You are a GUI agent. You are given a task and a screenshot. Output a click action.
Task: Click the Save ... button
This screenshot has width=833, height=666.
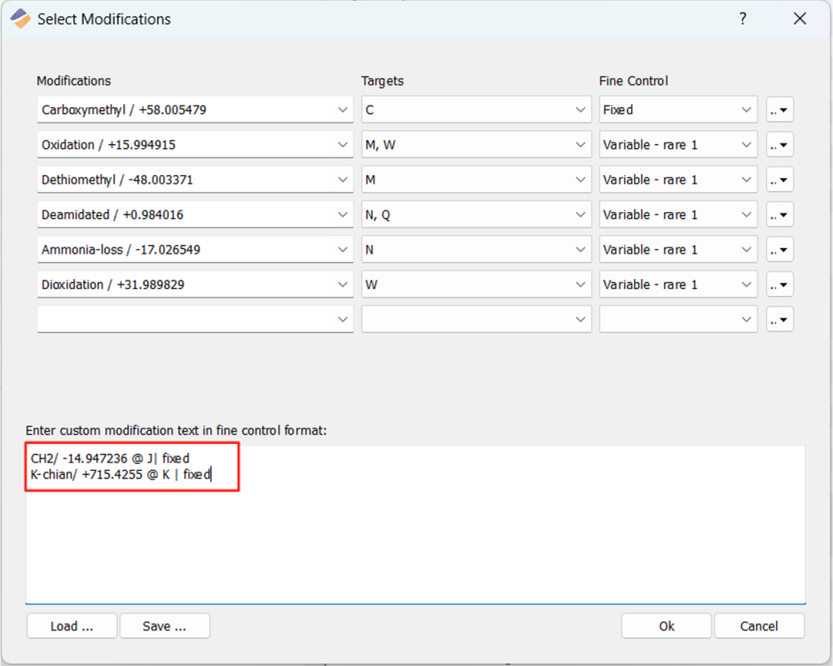click(x=164, y=626)
